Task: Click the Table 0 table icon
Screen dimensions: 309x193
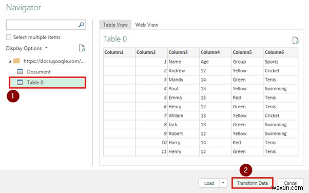Action: 20,82
